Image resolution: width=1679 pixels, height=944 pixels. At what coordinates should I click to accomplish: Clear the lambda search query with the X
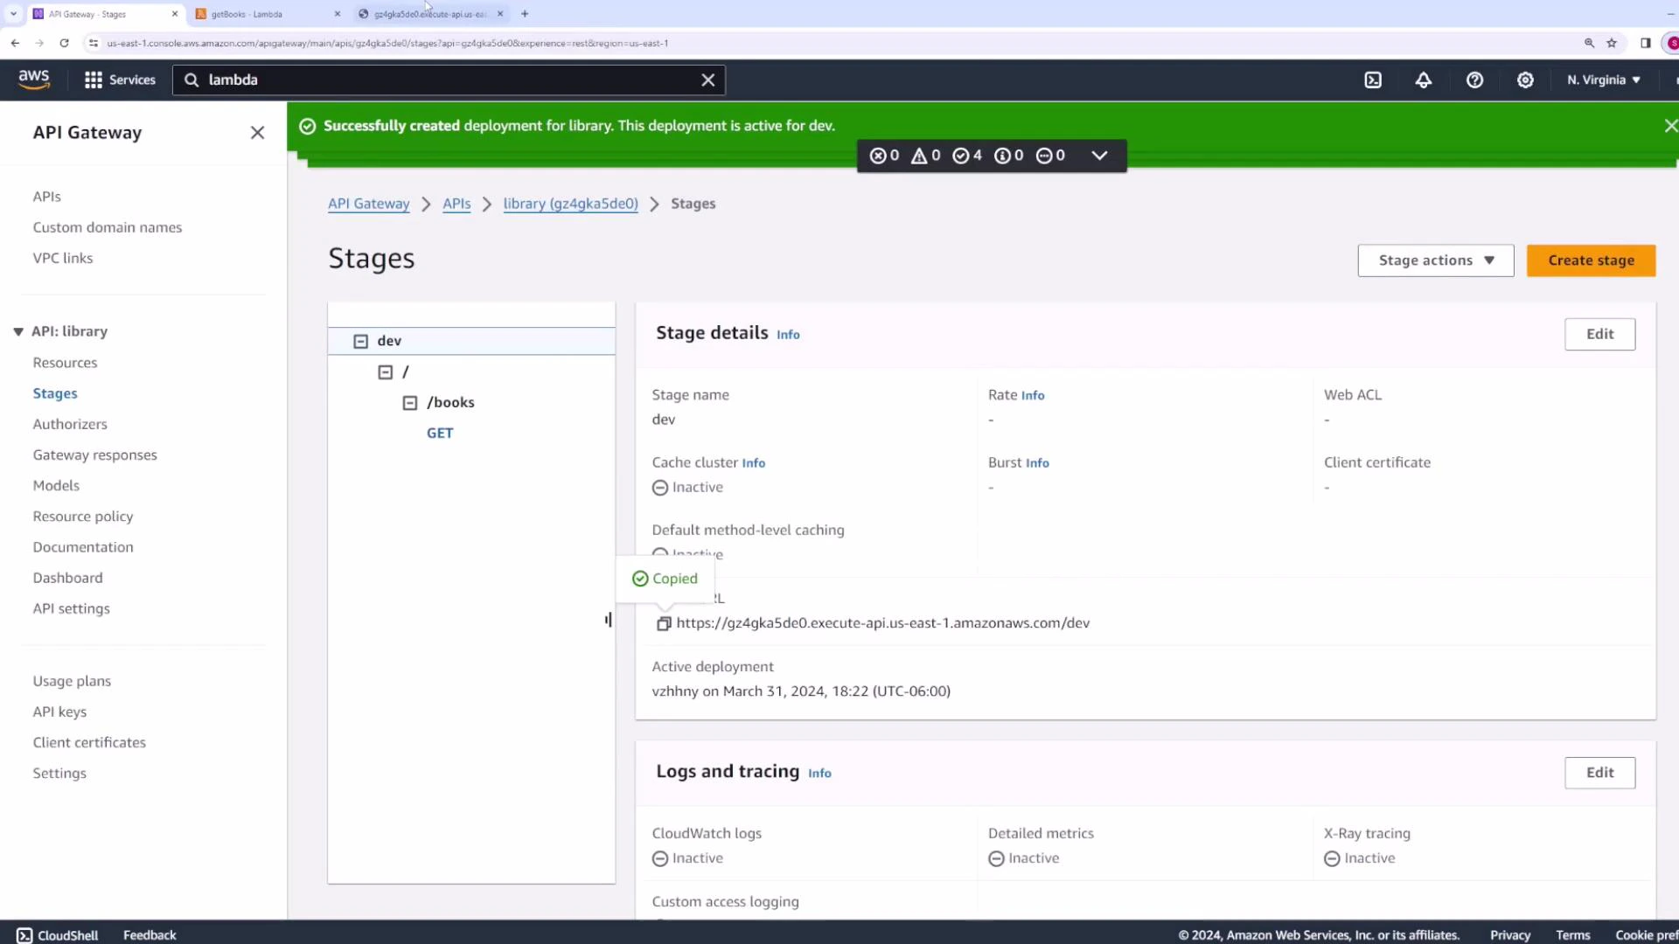coord(707,80)
